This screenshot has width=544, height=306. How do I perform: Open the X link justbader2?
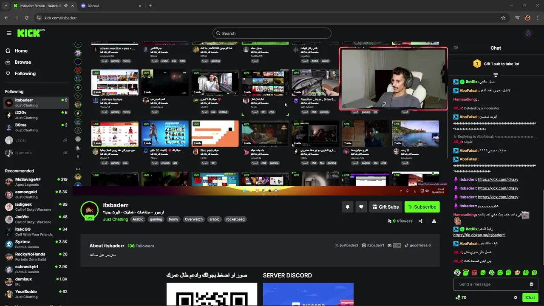346,245
